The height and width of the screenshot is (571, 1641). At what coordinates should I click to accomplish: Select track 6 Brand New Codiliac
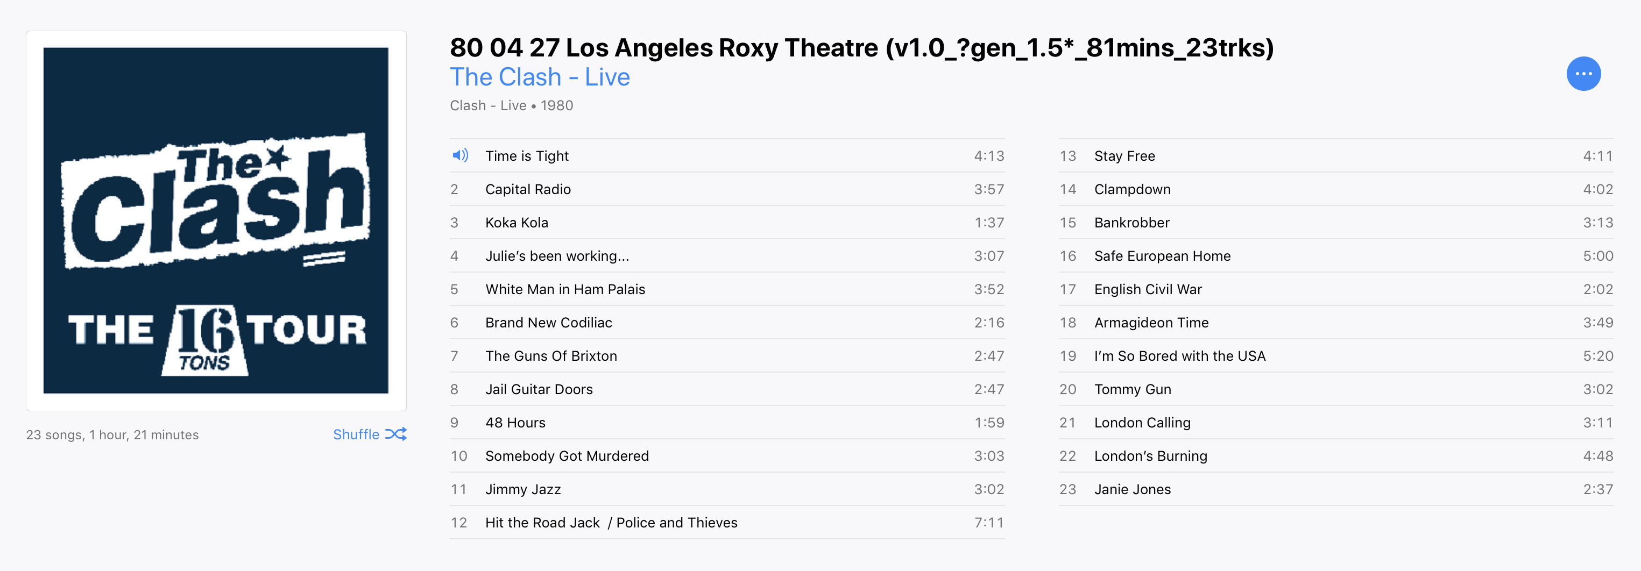[x=727, y=323]
